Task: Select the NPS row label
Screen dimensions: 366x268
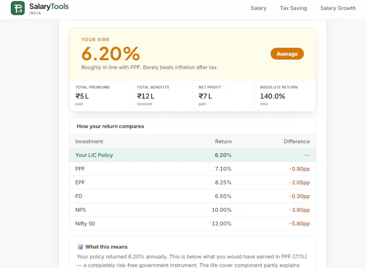Action: pos(81,210)
